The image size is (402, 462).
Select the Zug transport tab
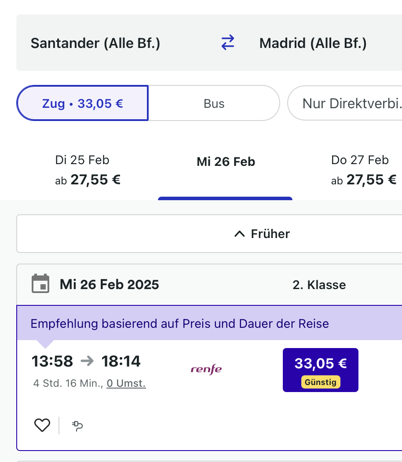(83, 103)
